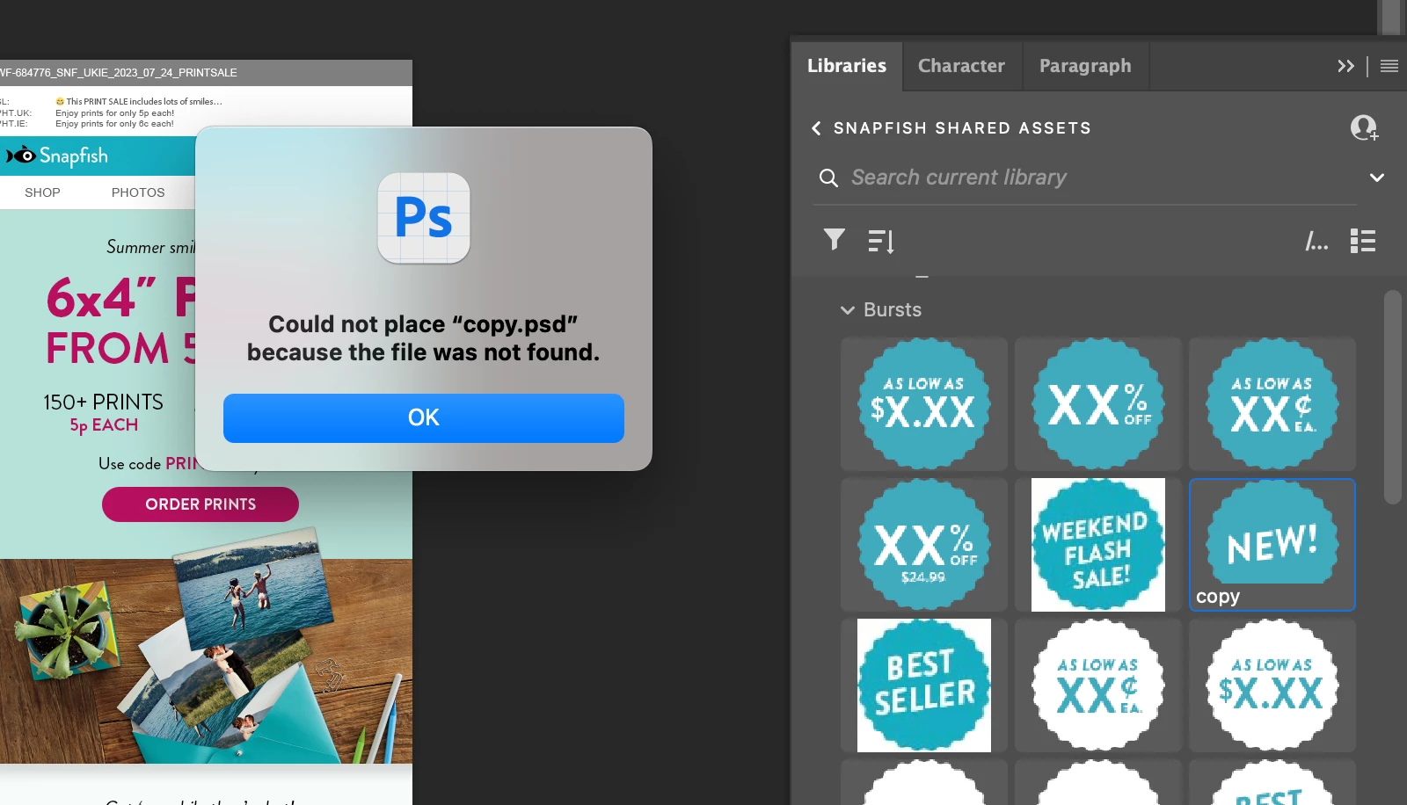1407x805 pixels.
Task: Select the BEST SELLER burst
Action: coord(924,685)
